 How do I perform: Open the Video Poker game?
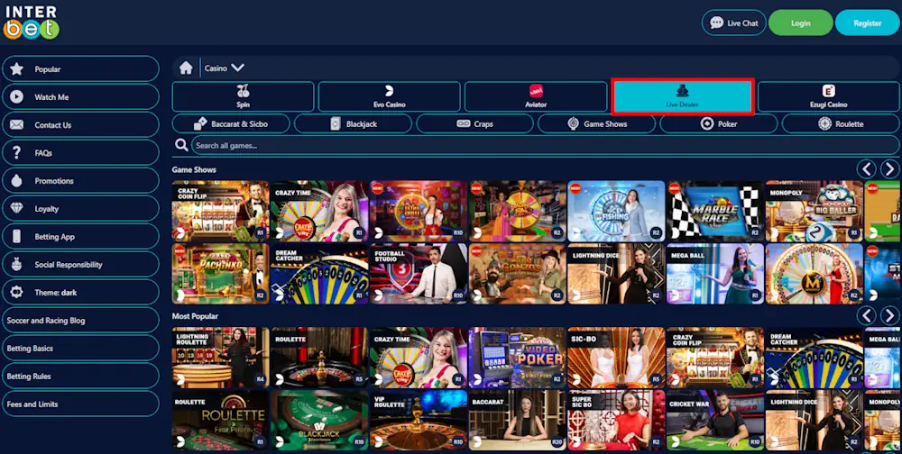tap(517, 358)
